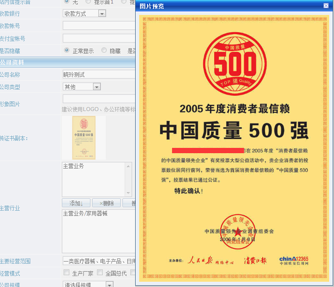The height and width of the screenshot is (287, 334).
Task: Select the 隐藏 radio button
Action: click(x=104, y=50)
